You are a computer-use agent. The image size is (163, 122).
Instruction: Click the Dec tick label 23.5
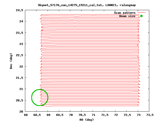tap(19, 33)
